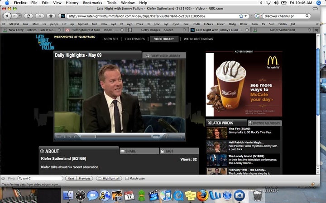
Task: Open the back/forward history dropdown arrow
Action: pyautogui.click(x=20, y=16)
